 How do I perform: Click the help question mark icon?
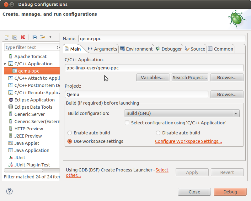(9, 191)
